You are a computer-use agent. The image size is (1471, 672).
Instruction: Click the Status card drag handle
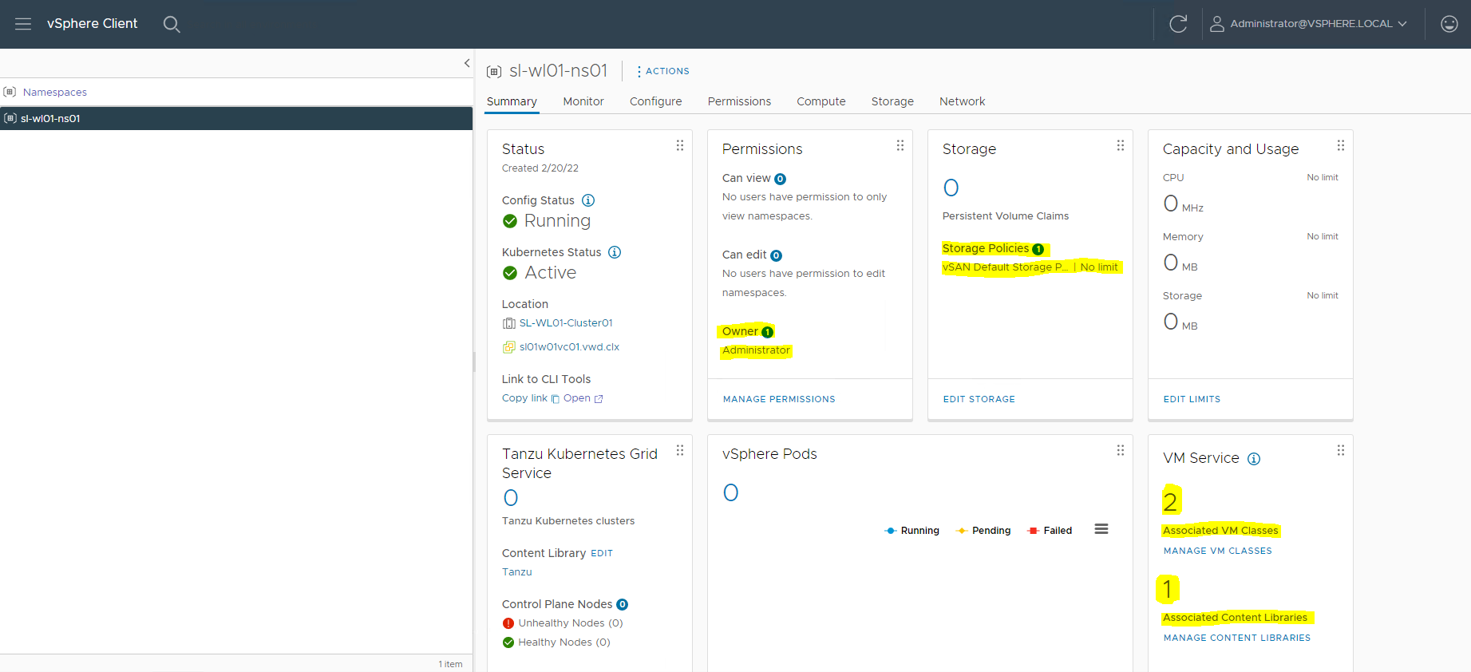click(x=680, y=145)
